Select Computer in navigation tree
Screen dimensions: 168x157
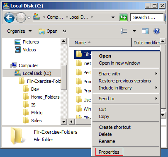click(28, 65)
